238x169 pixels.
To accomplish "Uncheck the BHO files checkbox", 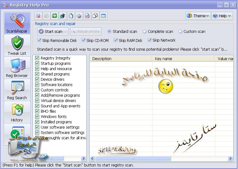I will (37, 111).
